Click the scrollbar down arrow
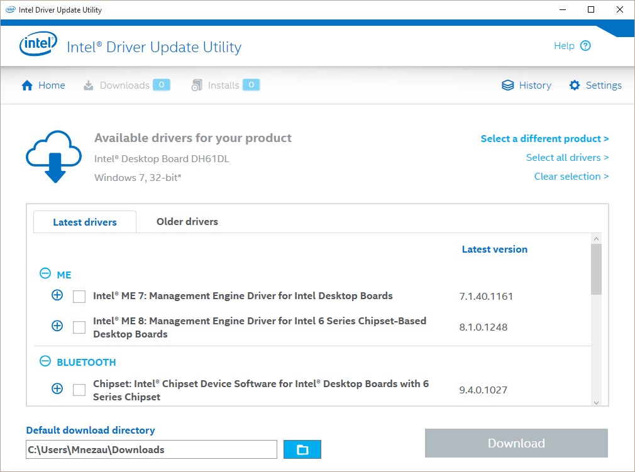 pyautogui.click(x=596, y=402)
